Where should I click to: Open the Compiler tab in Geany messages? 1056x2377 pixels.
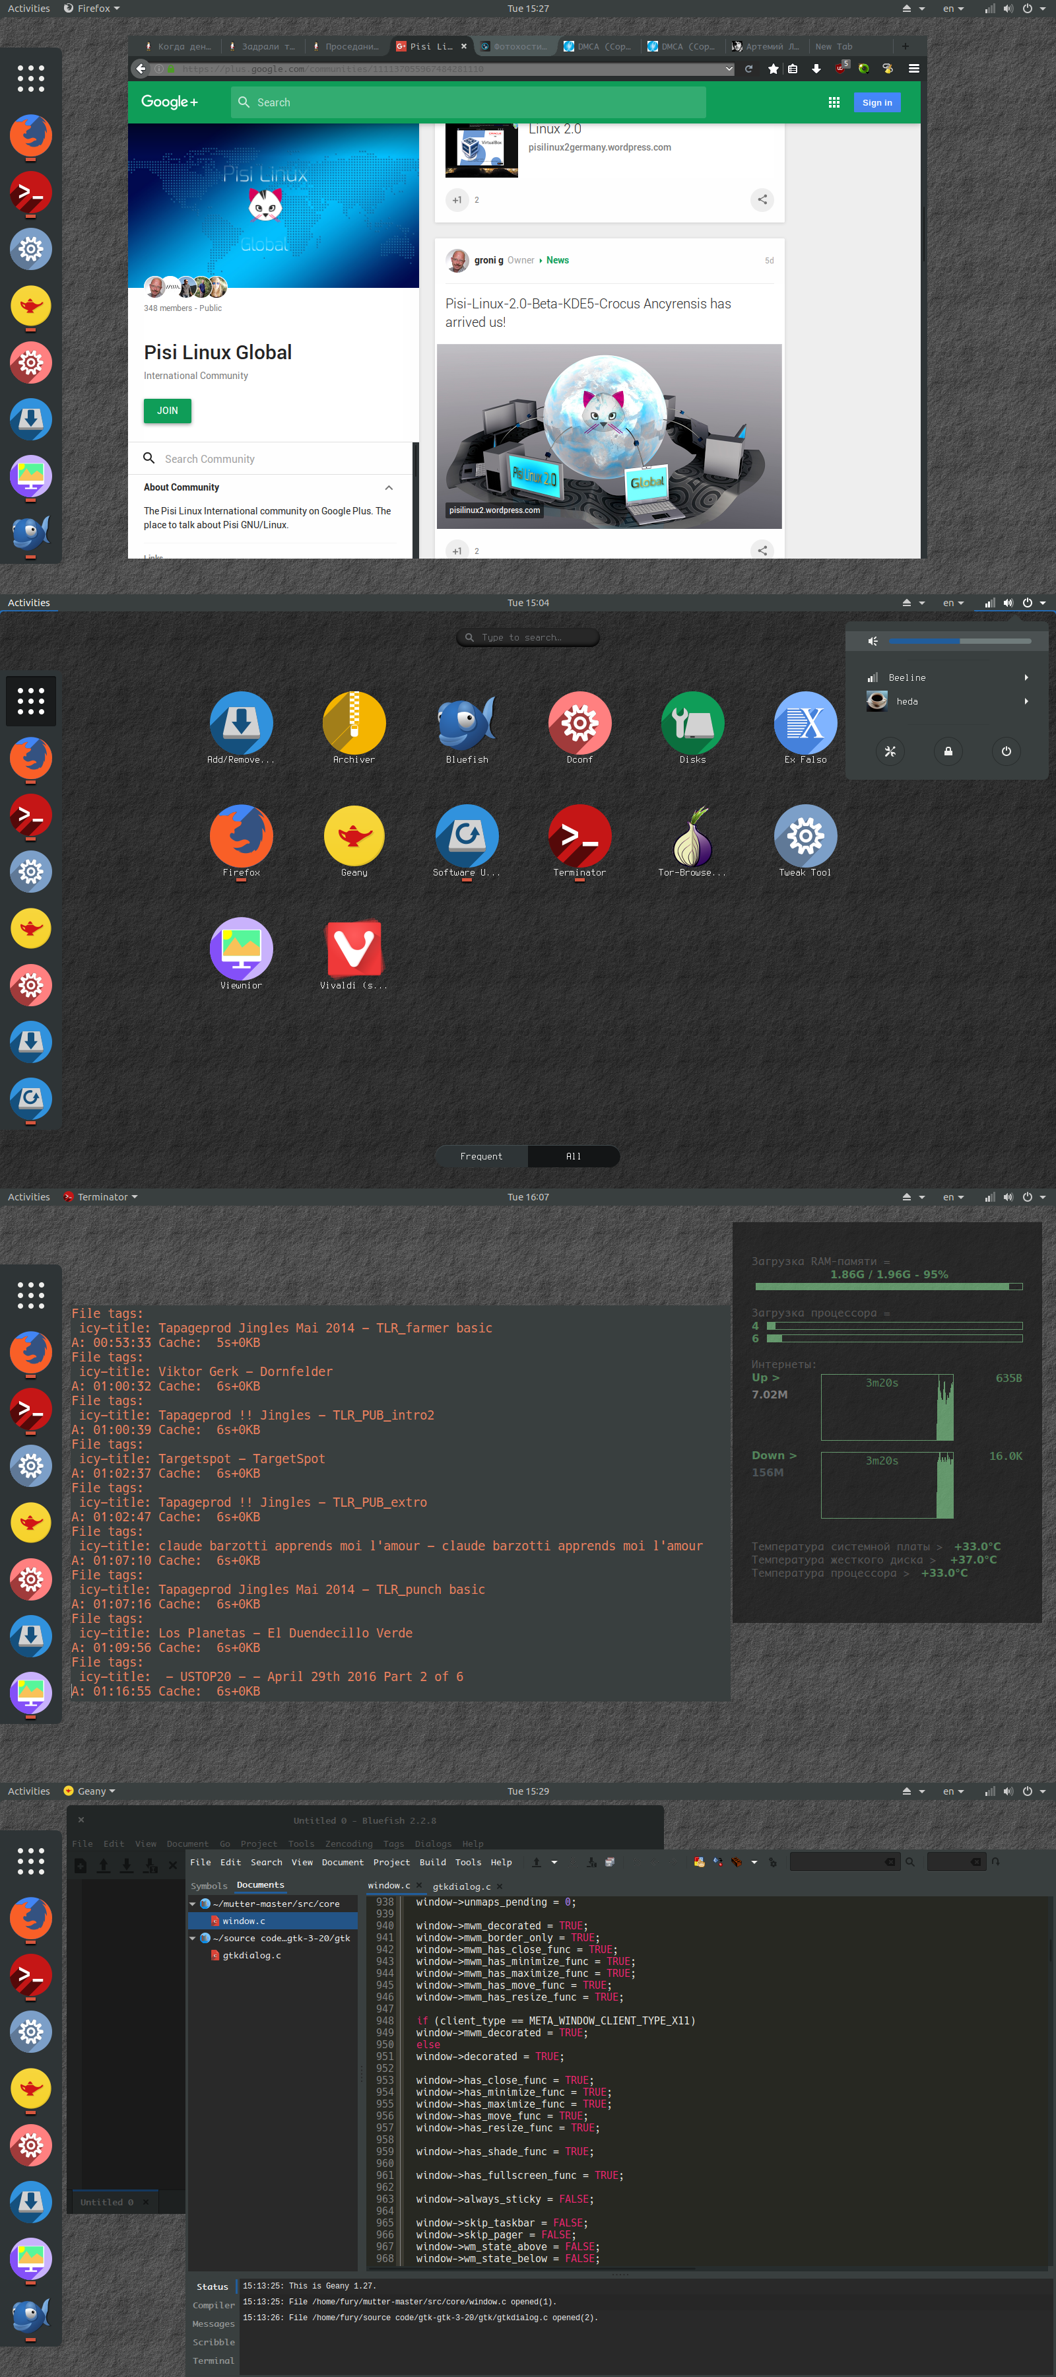pyautogui.click(x=213, y=2305)
